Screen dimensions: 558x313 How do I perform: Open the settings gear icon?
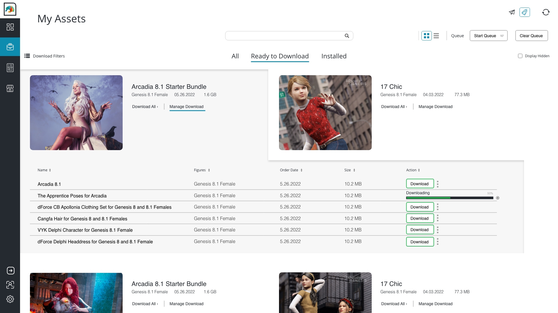[x=10, y=299]
